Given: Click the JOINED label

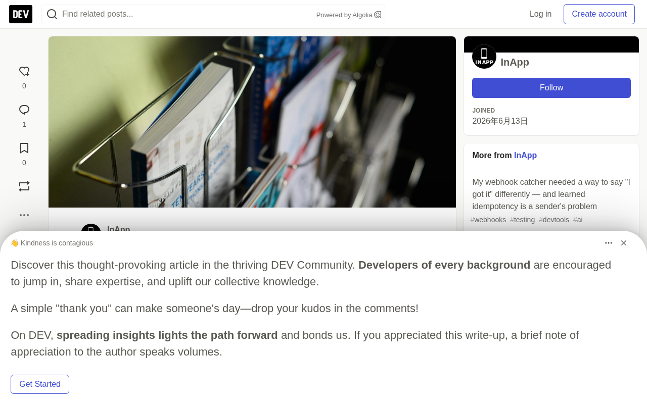Looking at the screenshot, I should [483, 111].
